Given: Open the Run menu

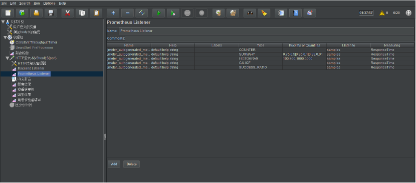Looking at the screenshot, I should point(37,3).
